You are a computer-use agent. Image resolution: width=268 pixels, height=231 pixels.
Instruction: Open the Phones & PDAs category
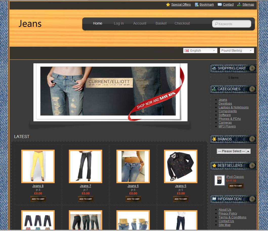[230, 119]
